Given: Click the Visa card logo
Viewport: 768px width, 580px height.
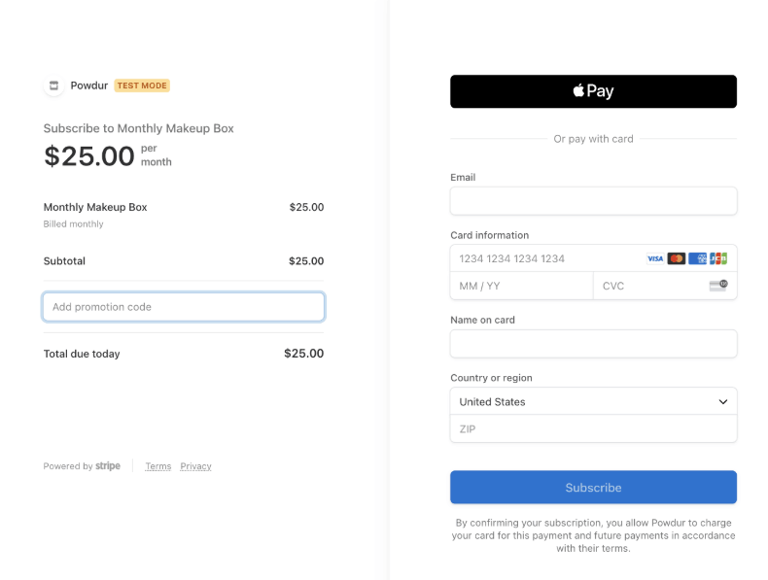Looking at the screenshot, I should pyautogui.click(x=655, y=258).
